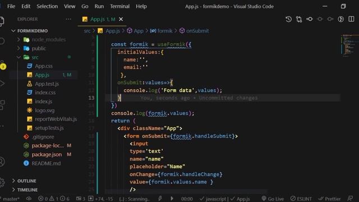Open the Terminal menu
Image resolution: width=359 pixels, height=202 pixels.
119,6
